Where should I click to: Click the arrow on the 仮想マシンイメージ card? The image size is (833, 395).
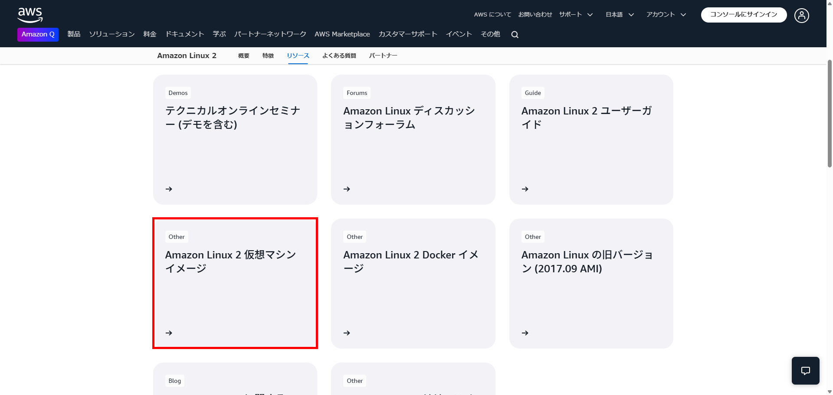[169, 333]
